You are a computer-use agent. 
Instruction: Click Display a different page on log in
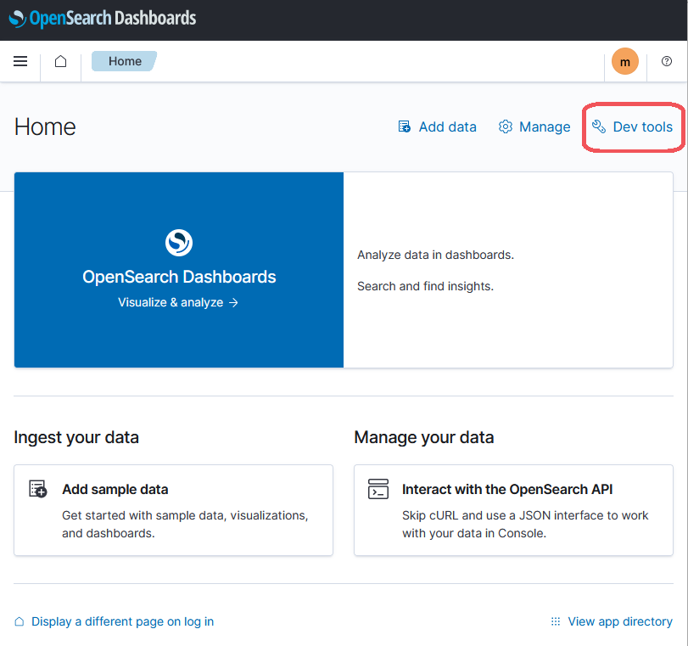click(x=121, y=621)
